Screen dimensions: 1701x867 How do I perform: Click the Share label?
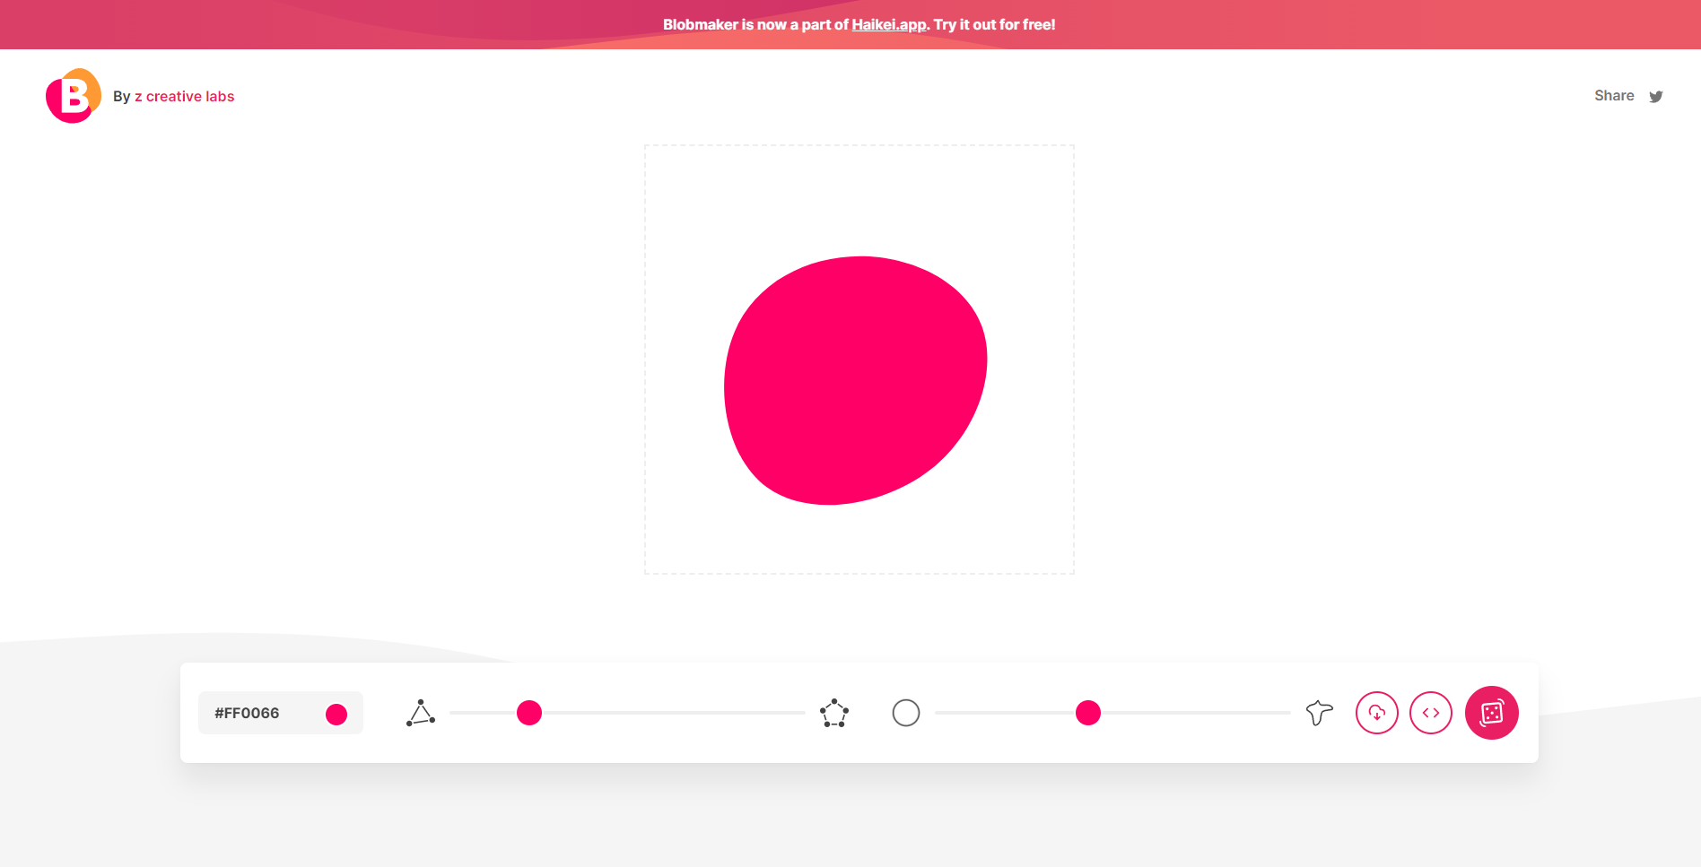[x=1613, y=96]
